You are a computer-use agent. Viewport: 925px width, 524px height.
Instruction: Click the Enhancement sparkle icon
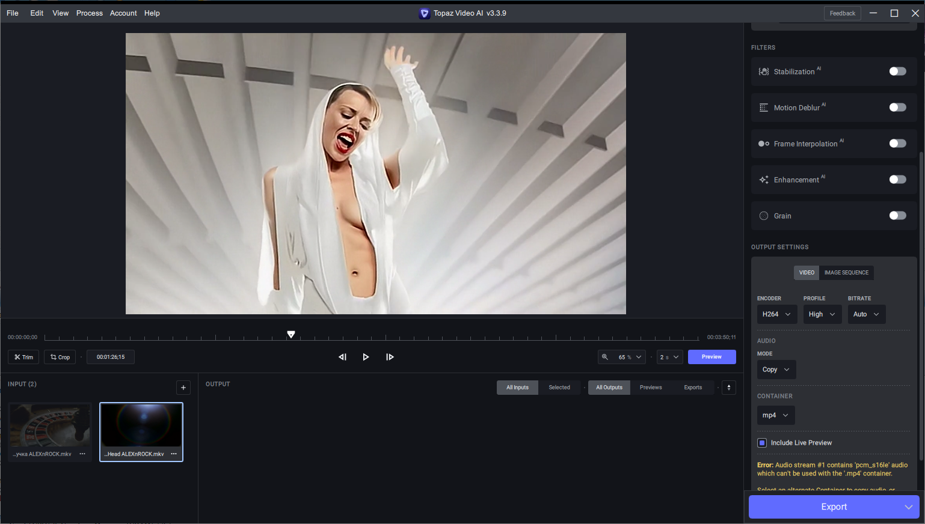coord(764,180)
